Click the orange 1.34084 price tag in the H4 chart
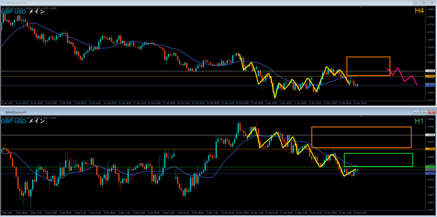The height and width of the screenshot is (217, 437). tap(430, 76)
